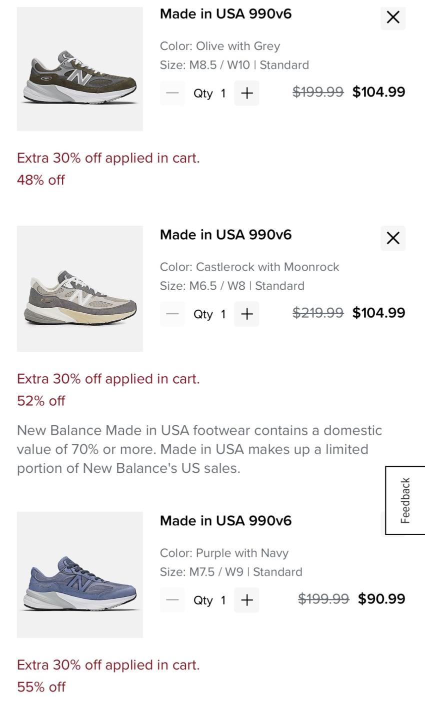Decrease quantity of Olive with Grey shoe

[x=172, y=93]
